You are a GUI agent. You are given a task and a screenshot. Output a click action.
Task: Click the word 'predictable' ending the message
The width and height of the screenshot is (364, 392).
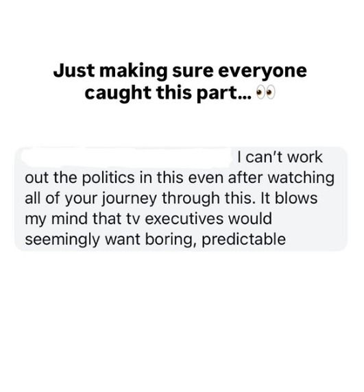click(x=243, y=240)
